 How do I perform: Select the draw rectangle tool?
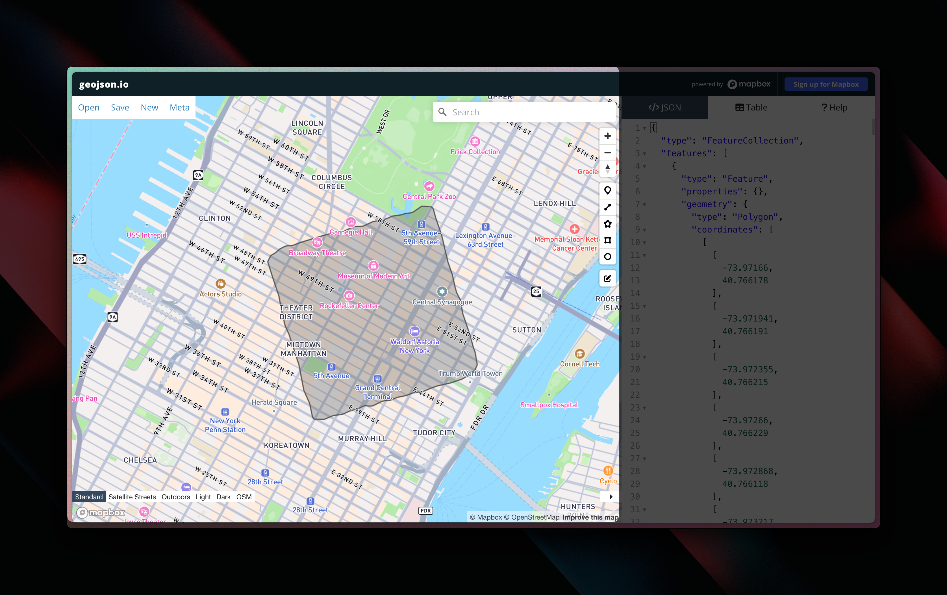click(607, 240)
